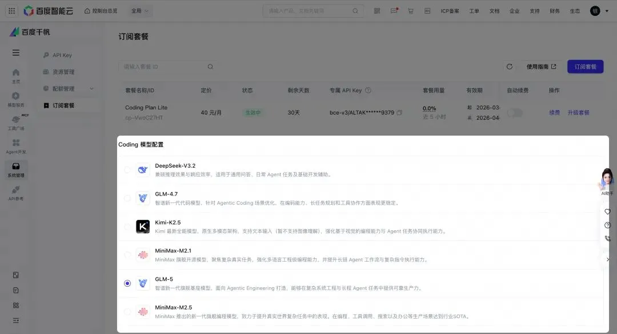Open the apps grid menu icon
The image size is (617, 334).
tap(12, 11)
